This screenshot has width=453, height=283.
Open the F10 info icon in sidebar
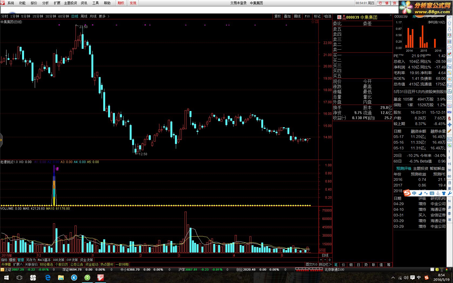point(449,67)
